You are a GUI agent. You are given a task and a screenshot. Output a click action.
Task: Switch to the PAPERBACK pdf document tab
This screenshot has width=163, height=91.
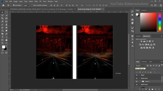42,9
